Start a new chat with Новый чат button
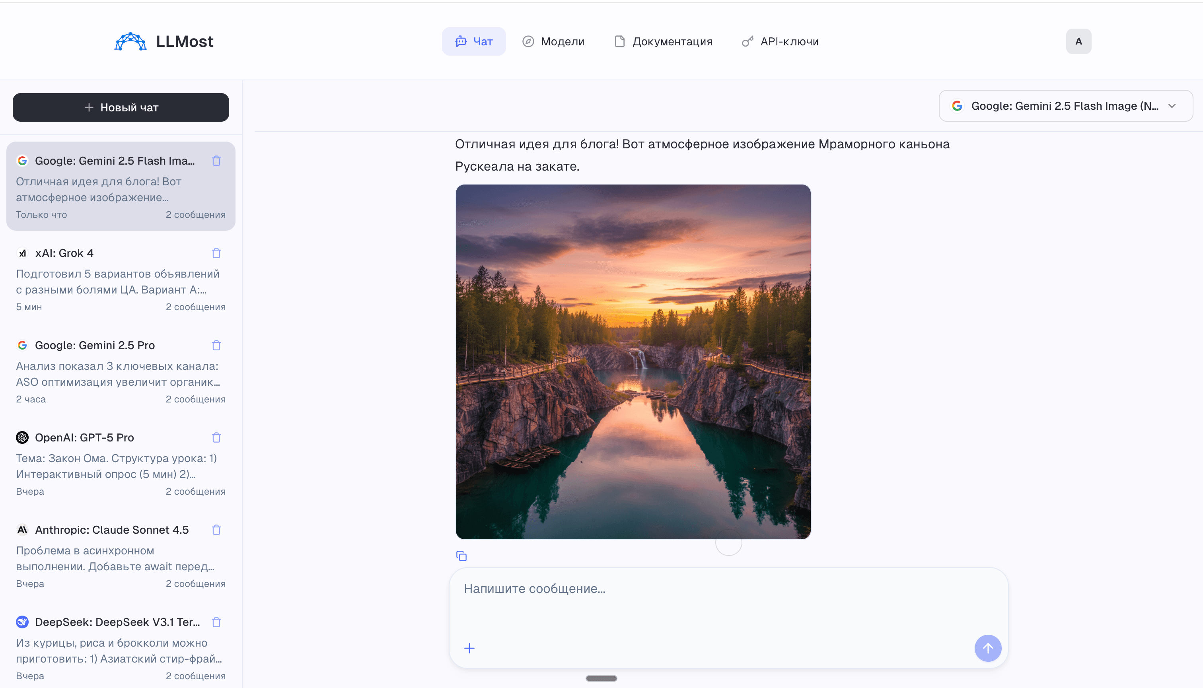Screen dimensions: 1203x688 121,107
